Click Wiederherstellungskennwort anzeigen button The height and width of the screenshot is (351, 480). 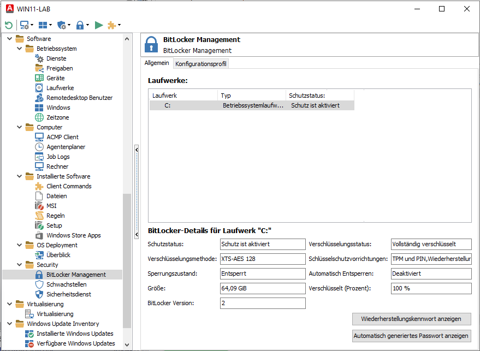point(411,319)
